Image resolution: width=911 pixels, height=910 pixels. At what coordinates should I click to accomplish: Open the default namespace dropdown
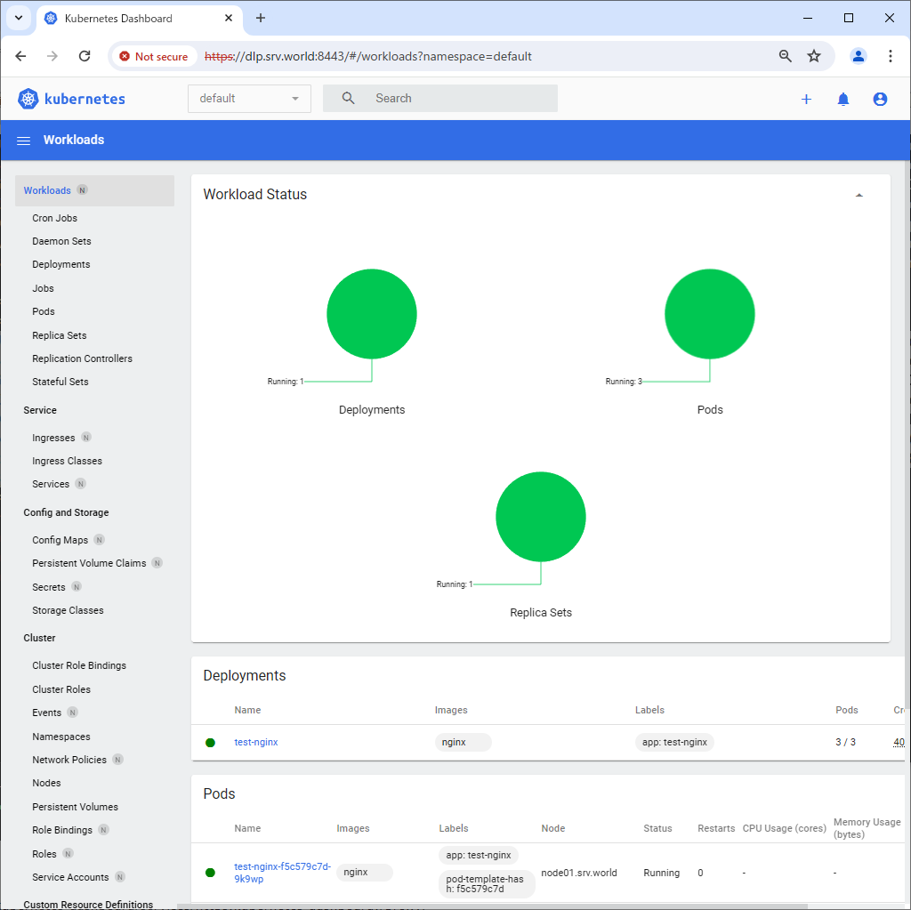[x=249, y=99]
